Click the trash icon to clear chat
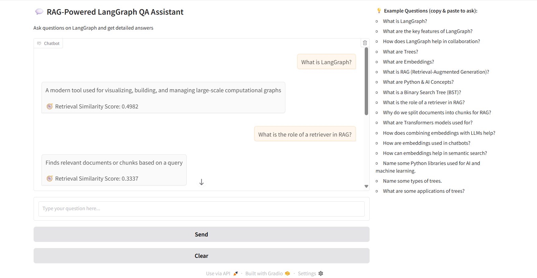The height and width of the screenshot is (278, 537). pos(365,43)
